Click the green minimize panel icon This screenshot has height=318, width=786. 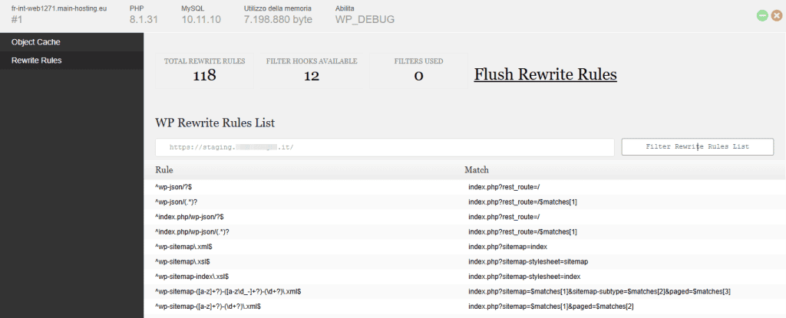pyautogui.click(x=762, y=15)
